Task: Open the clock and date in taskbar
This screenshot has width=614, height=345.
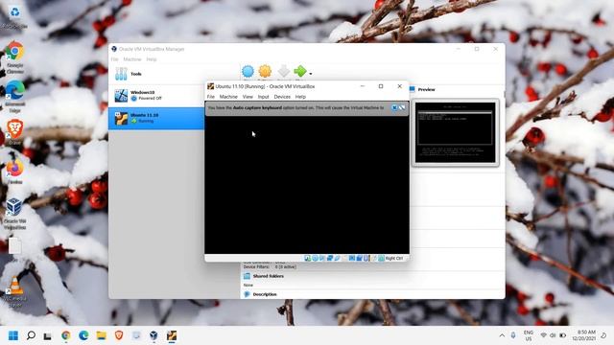Action: point(584,335)
